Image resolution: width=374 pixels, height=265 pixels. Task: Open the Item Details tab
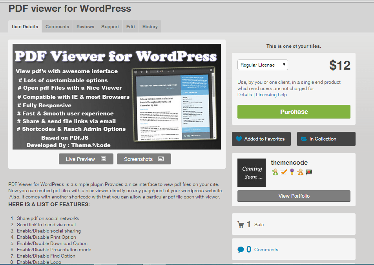tap(25, 26)
